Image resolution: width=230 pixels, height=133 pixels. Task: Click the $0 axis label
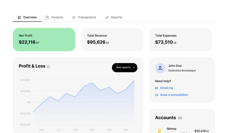pyautogui.click(x=29, y=102)
